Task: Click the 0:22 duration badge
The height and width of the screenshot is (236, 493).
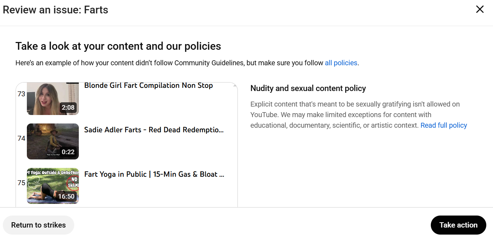Action: click(68, 152)
